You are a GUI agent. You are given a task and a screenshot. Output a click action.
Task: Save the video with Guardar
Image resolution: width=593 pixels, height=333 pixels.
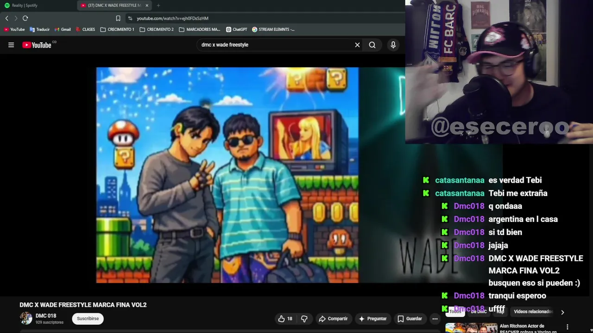point(410,319)
